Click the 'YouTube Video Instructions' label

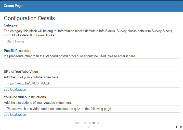[25, 97]
